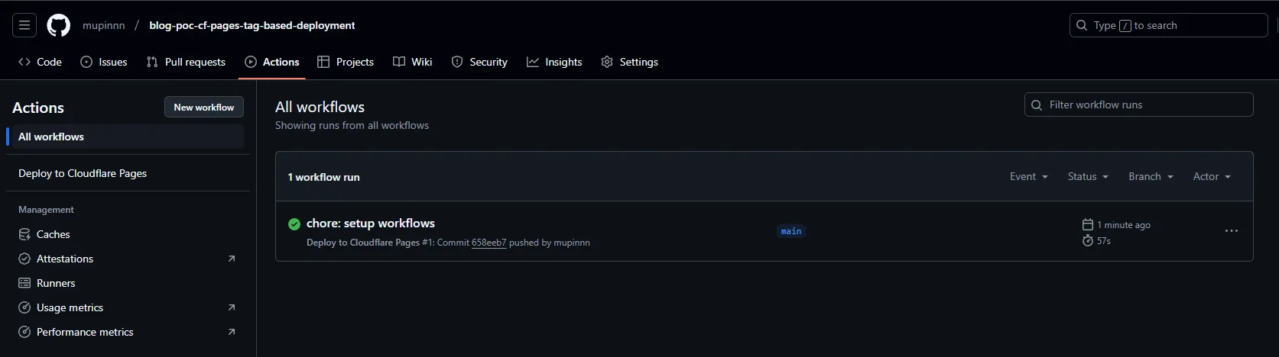1279x357 pixels.
Task: Open the chore: setup workflows run
Action: click(x=371, y=224)
